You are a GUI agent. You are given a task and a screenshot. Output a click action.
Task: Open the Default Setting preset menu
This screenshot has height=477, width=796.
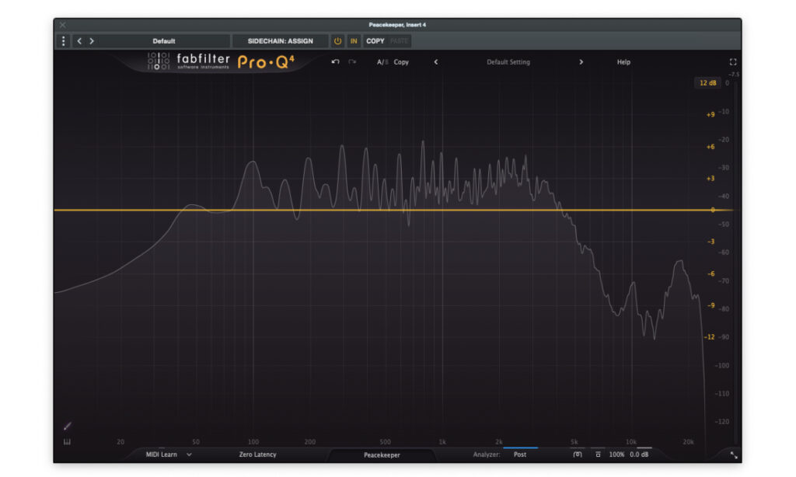pyautogui.click(x=508, y=62)
